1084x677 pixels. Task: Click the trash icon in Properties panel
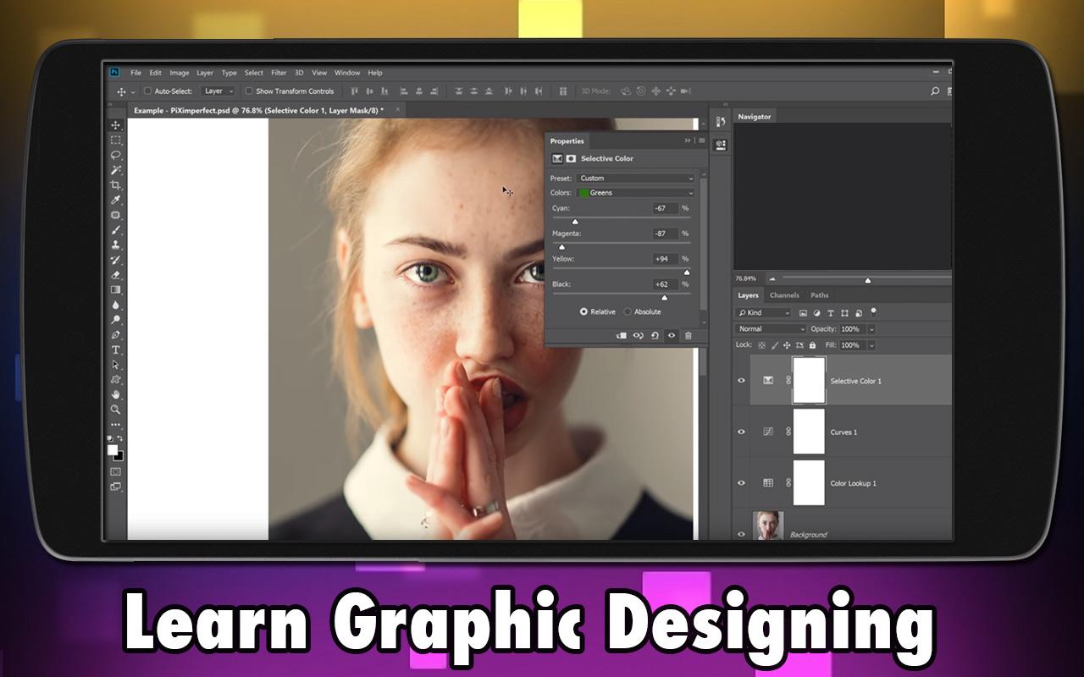688,336
